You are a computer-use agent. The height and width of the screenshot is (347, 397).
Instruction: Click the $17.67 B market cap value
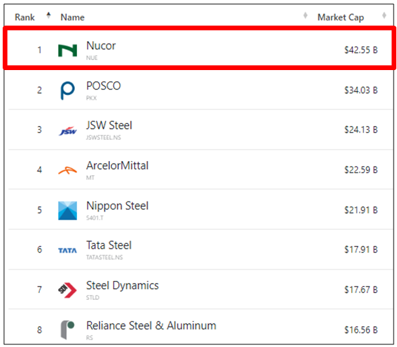click(361, 290)
